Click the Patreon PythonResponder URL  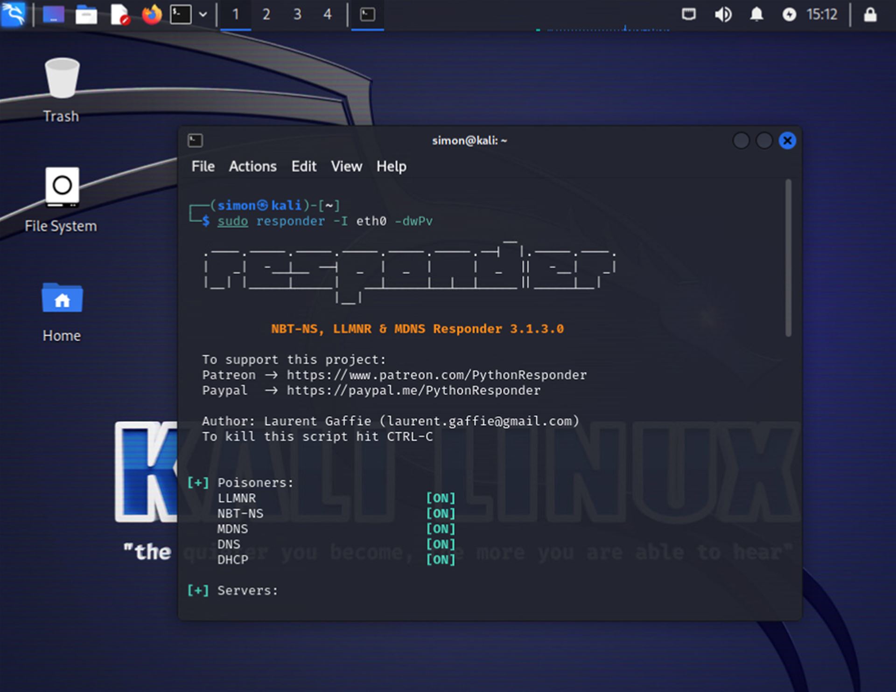pos(436,375)
